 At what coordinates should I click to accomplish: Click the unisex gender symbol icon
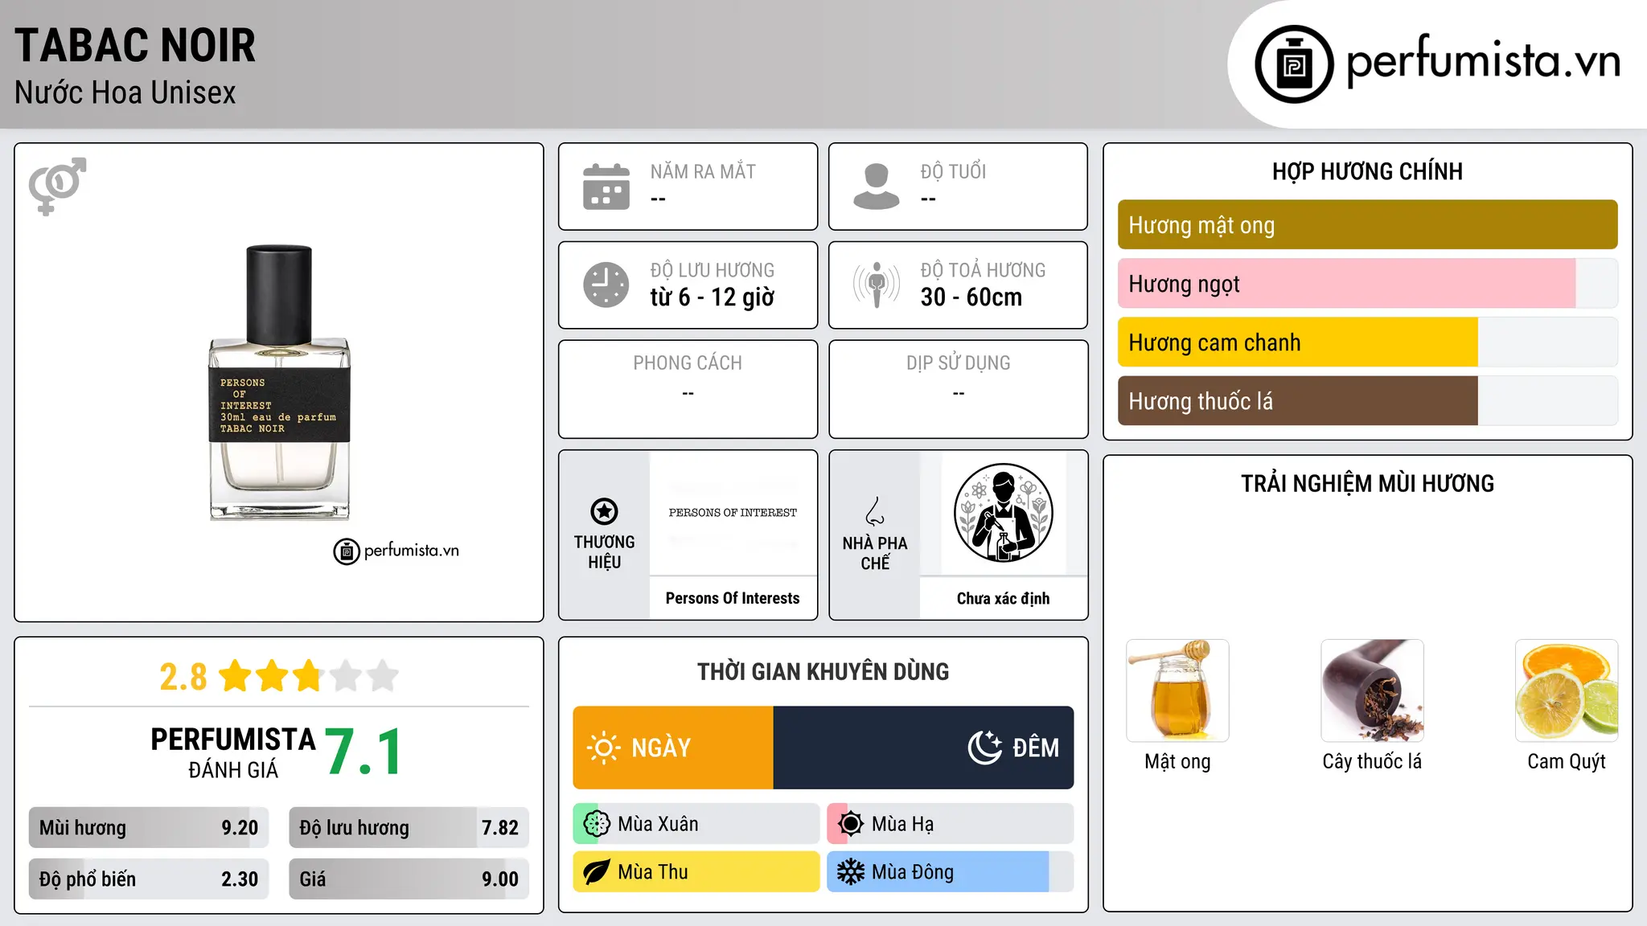point(57,186)
